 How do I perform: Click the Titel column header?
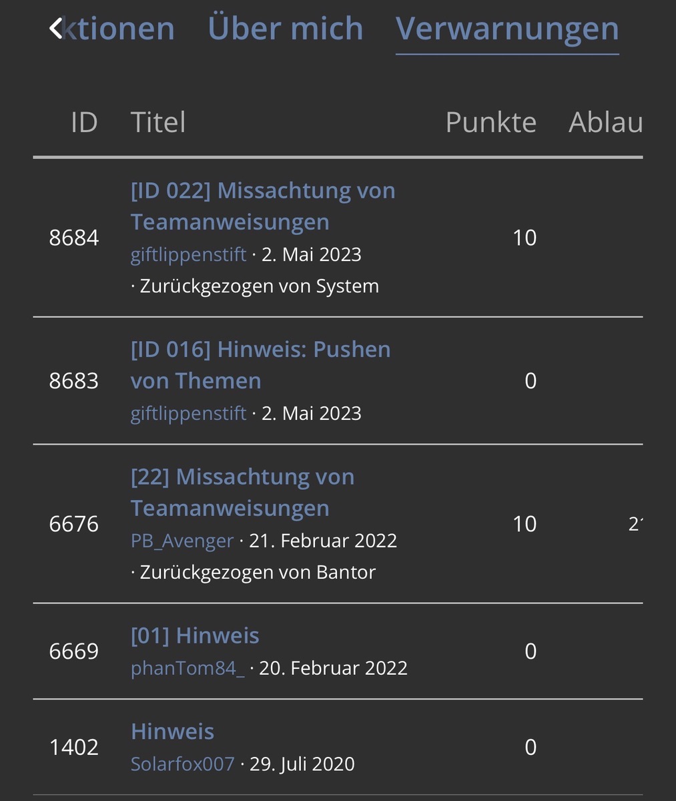pyautogui.click(x=158, y=123)
